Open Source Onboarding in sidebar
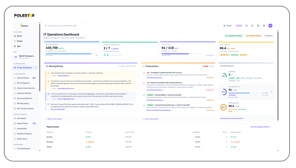The height and width of the screenshot is (168, 296). tap(25, 78)
